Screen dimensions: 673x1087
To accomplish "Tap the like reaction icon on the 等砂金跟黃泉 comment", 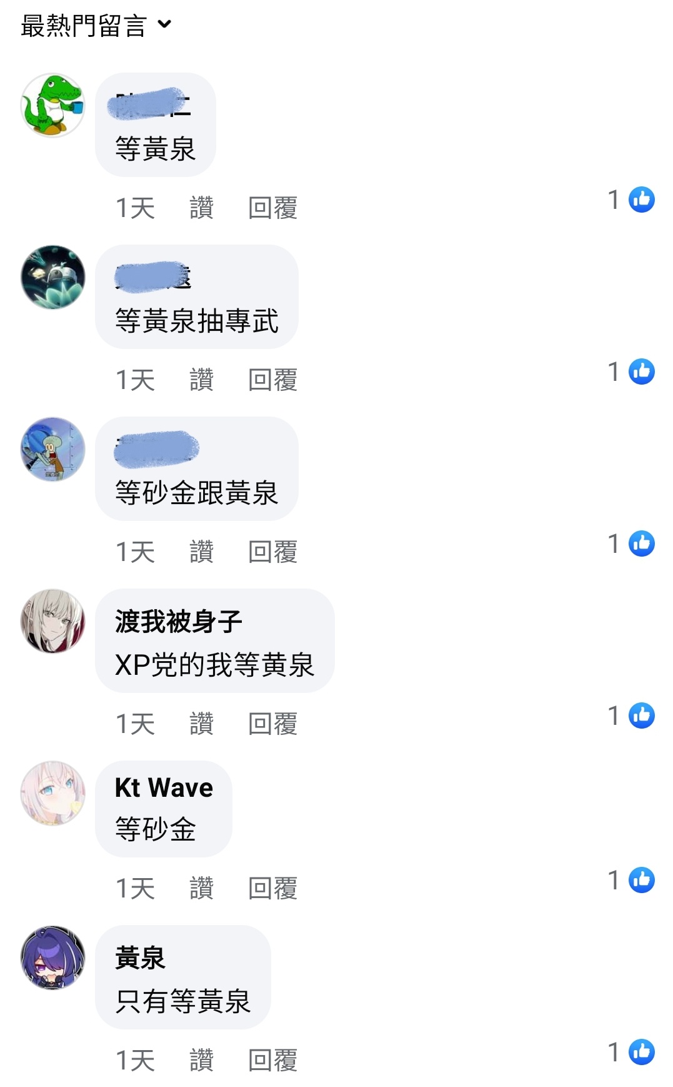I will tap(641, 543).
